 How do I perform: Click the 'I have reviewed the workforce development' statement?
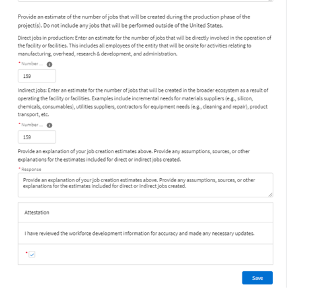139,233
